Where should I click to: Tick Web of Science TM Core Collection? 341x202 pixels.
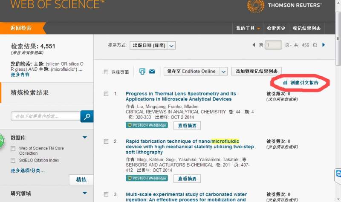[13, 148]
